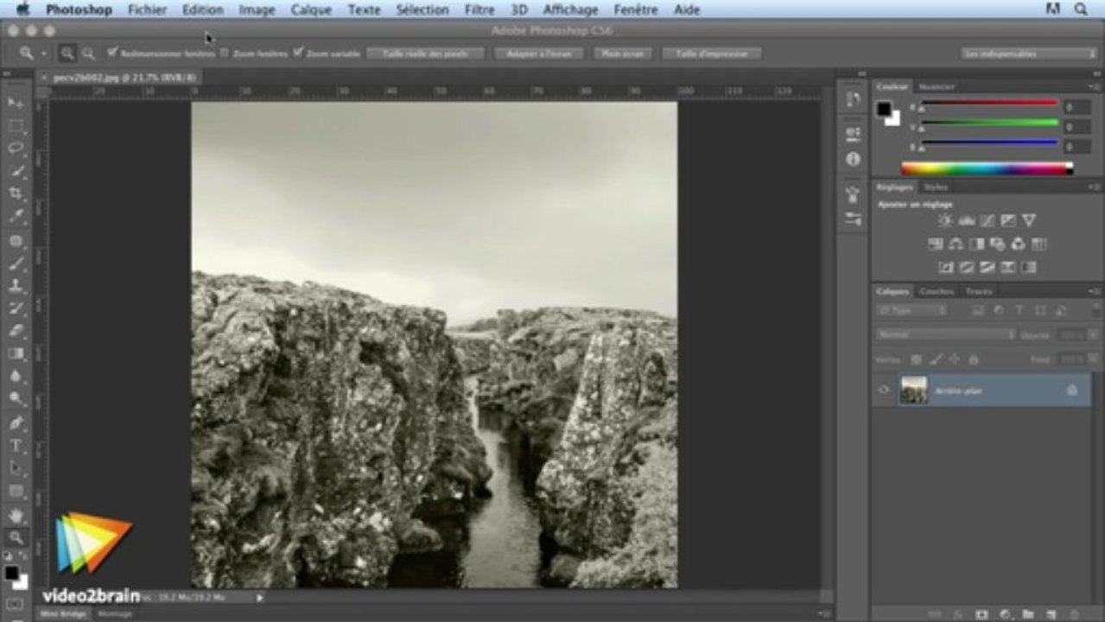
Task: Click the color spectrum ramp
Action: pos(986,168)
